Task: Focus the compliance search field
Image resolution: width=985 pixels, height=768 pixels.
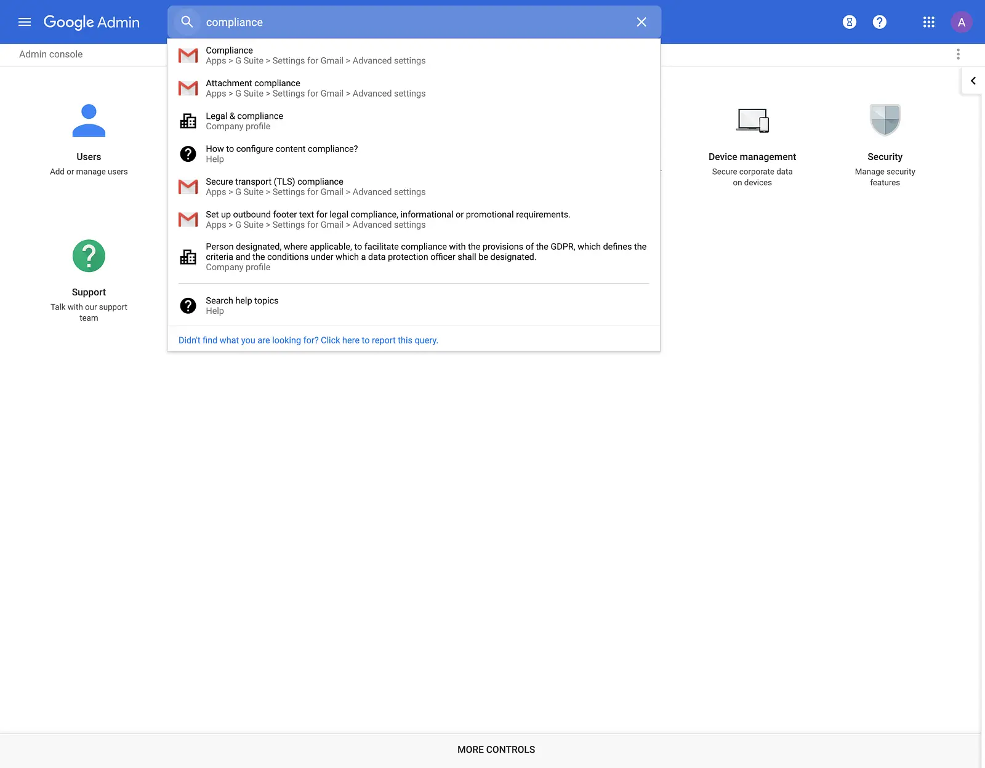Action: 414,22
